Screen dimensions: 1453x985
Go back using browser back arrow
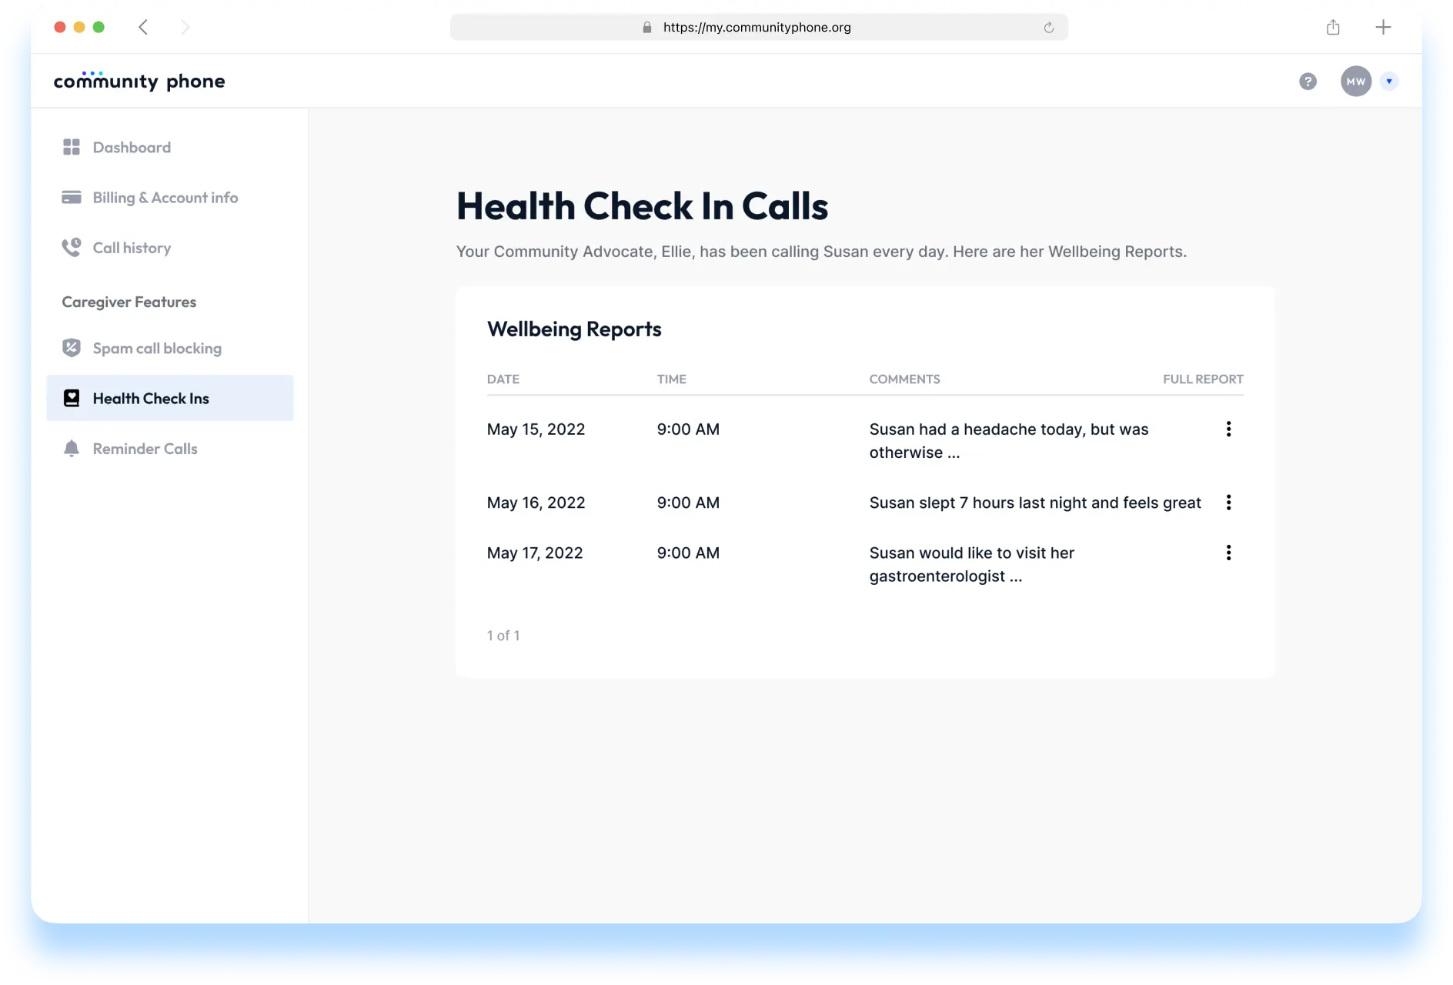coord(143,28)
